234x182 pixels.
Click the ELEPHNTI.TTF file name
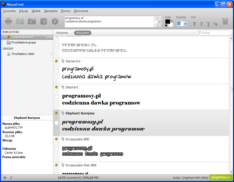(x=14, y=128)
